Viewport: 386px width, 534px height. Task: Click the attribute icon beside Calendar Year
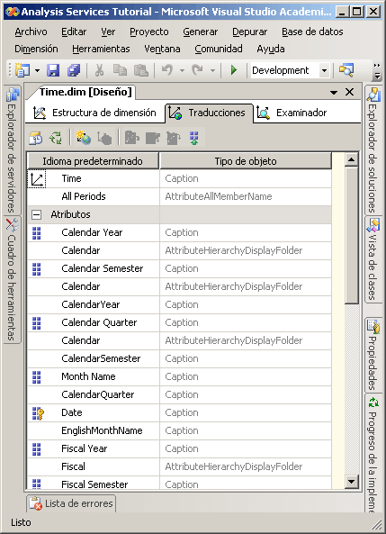(x=36, y=233)
